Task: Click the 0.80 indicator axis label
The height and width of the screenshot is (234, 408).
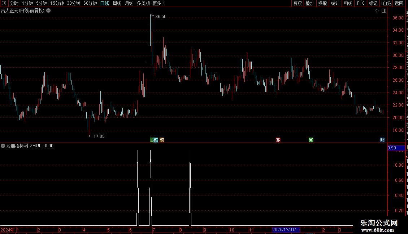Action: (399, 165)
